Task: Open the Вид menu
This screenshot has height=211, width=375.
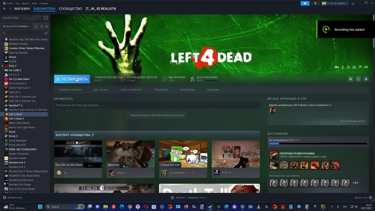Action: click(17, 3)
